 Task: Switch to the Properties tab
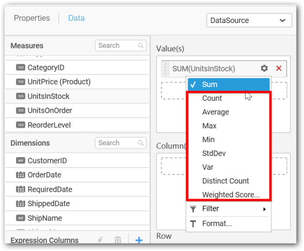pyautogui.click(x=32, y=18)
